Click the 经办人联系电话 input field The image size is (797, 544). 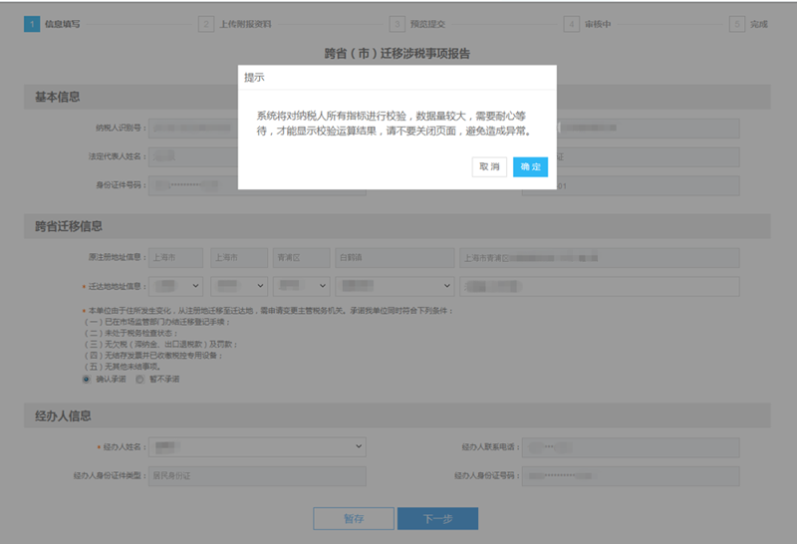pyautogui.click(x=632, y=447)
